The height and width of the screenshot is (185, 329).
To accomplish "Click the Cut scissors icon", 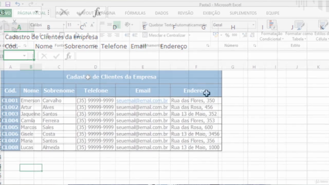I will tap(14, 22).
